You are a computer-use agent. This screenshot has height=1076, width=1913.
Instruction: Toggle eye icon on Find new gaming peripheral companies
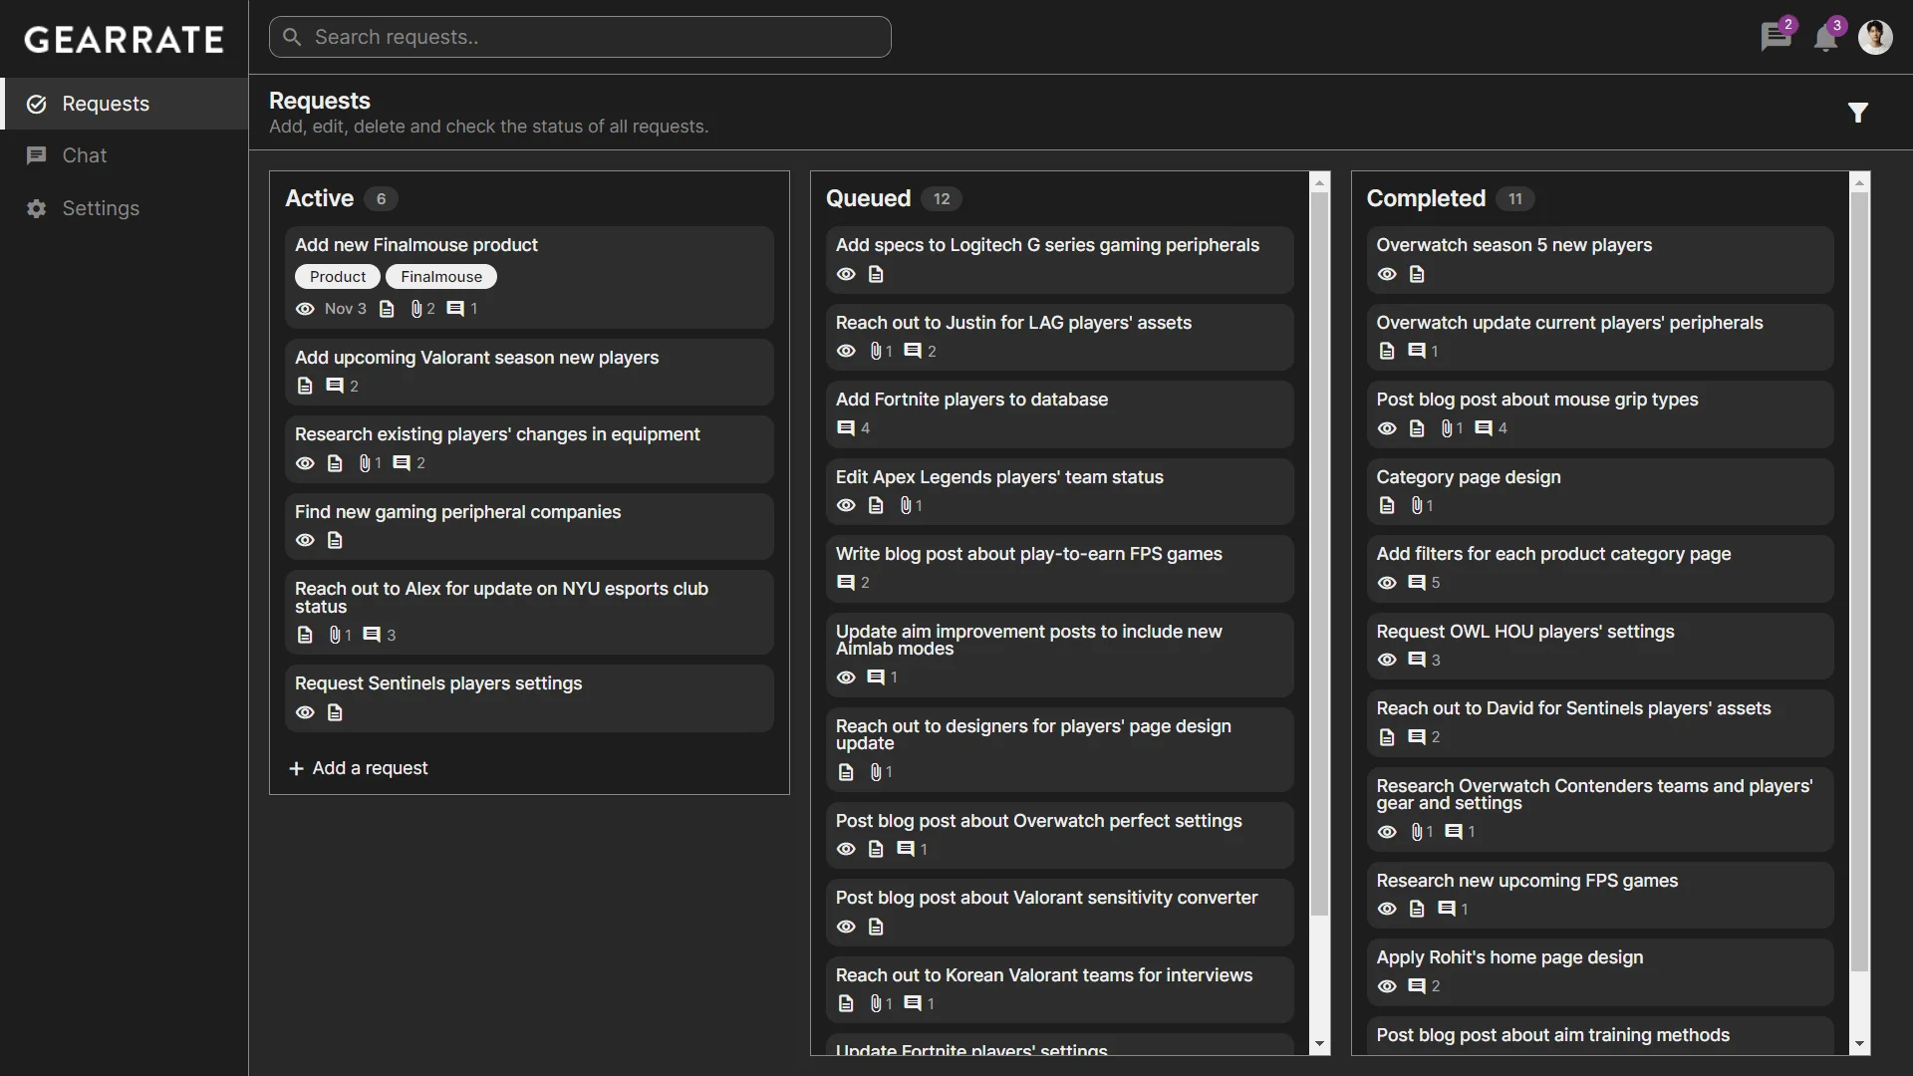305,541
